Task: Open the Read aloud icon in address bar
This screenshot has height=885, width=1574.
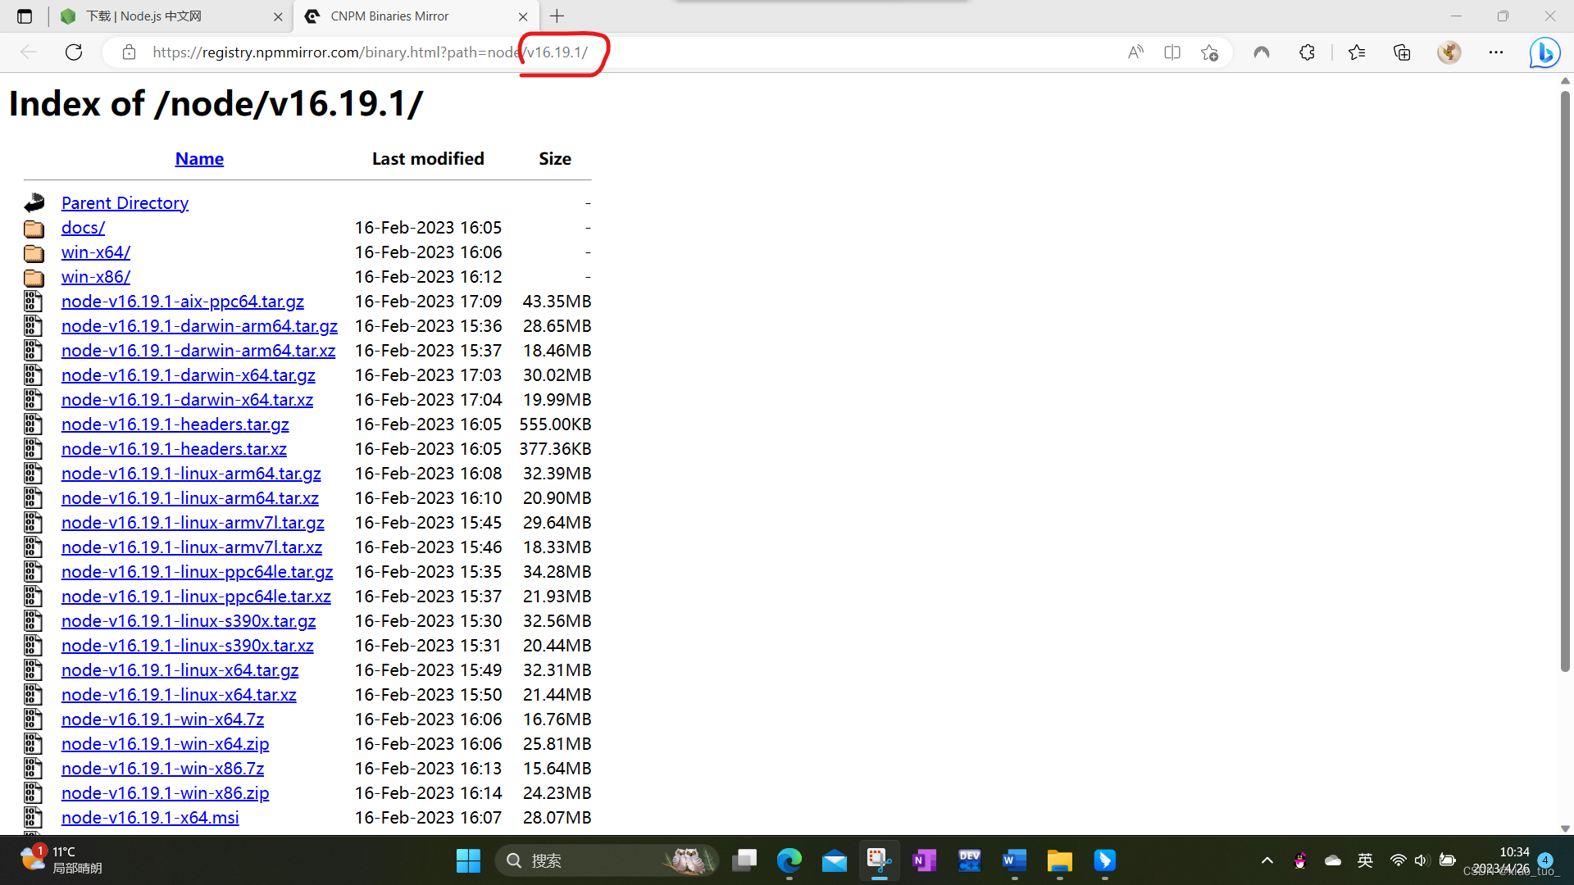Action: click(x=1135, y=52)
